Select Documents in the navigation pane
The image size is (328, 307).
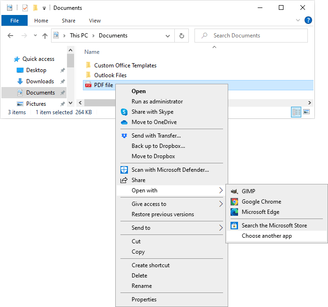click(34, 93)
